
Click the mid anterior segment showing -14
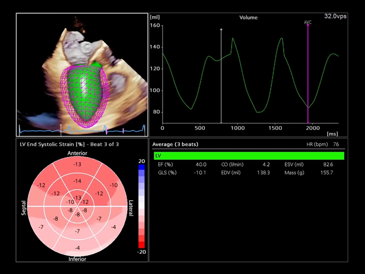78,181
